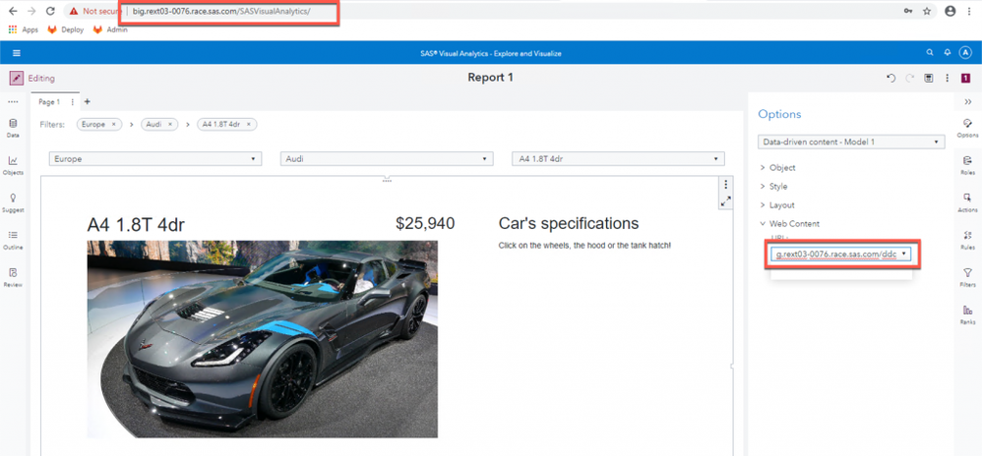Open the Objects pane
Image resolution: width=982 pixels, height=456 pixels.
coord(13,165)
